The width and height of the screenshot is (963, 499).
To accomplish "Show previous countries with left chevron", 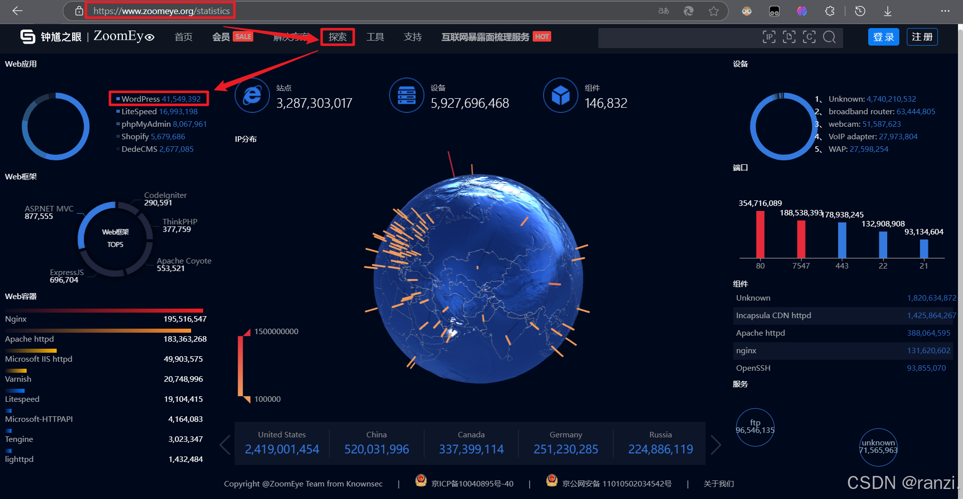I will coord(225,444).
